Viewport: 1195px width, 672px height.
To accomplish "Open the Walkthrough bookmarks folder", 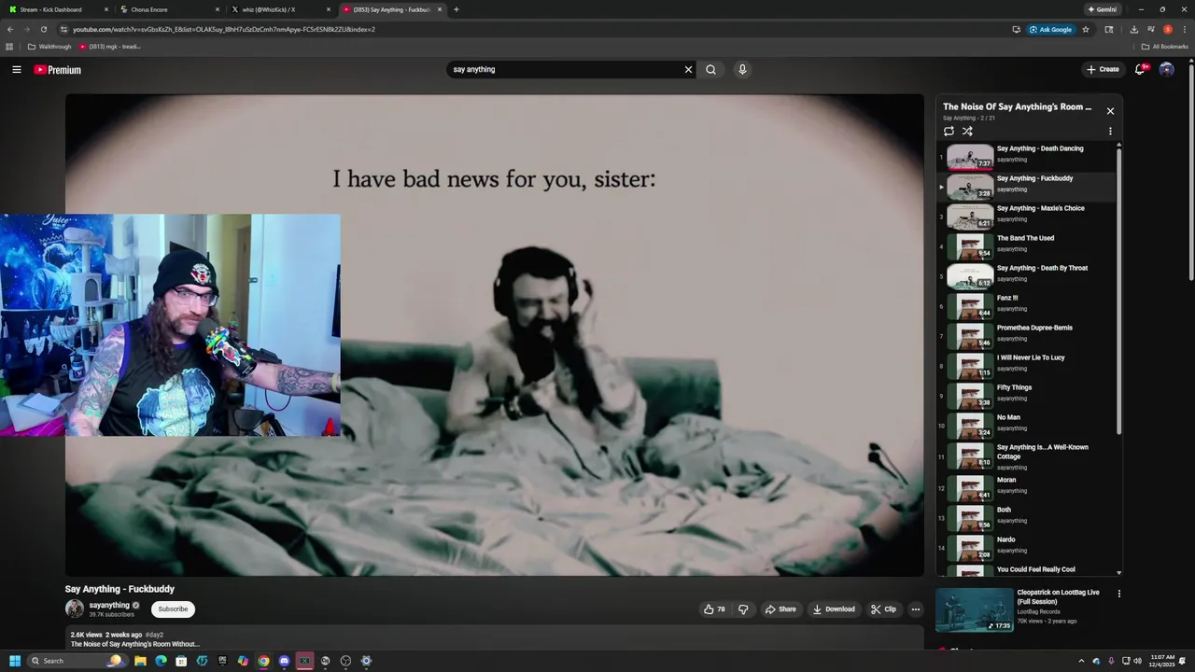I will coord(50,47).
